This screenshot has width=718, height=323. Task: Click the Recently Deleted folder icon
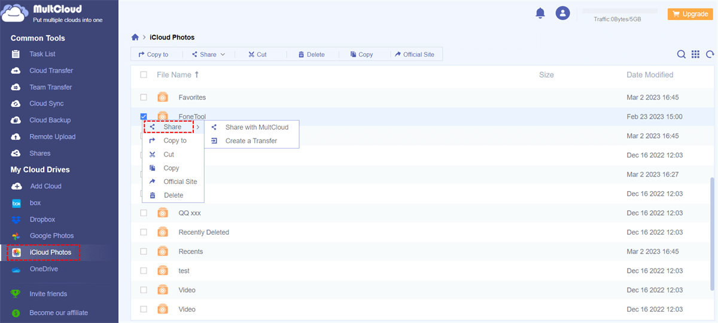pyautogui.click(x=163, y=232)
